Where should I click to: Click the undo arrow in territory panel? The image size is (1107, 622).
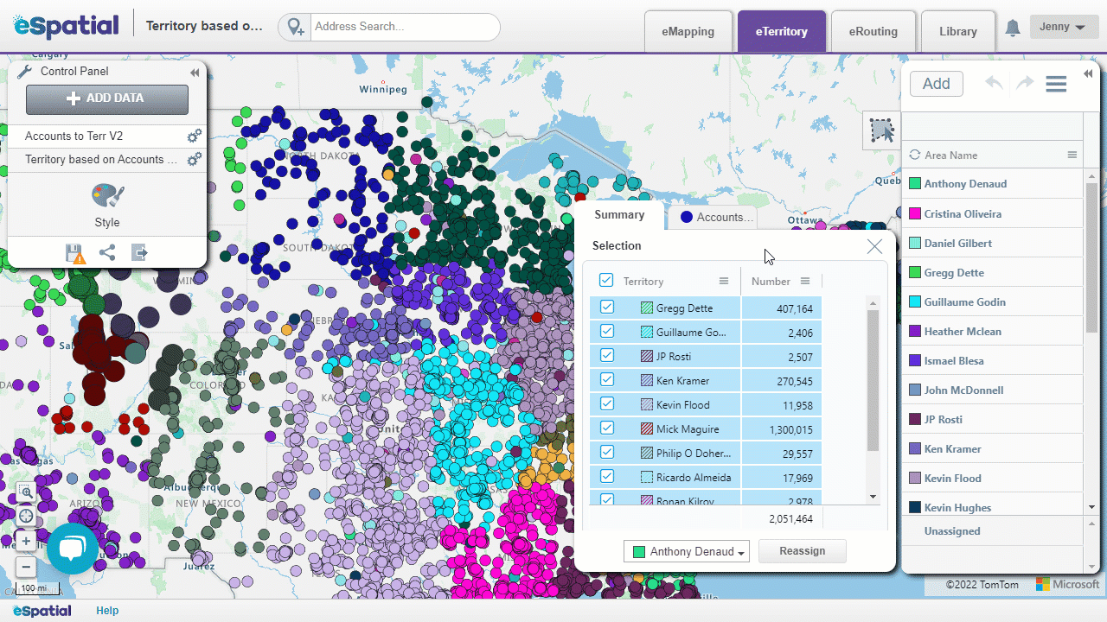(x=994, y=83)
